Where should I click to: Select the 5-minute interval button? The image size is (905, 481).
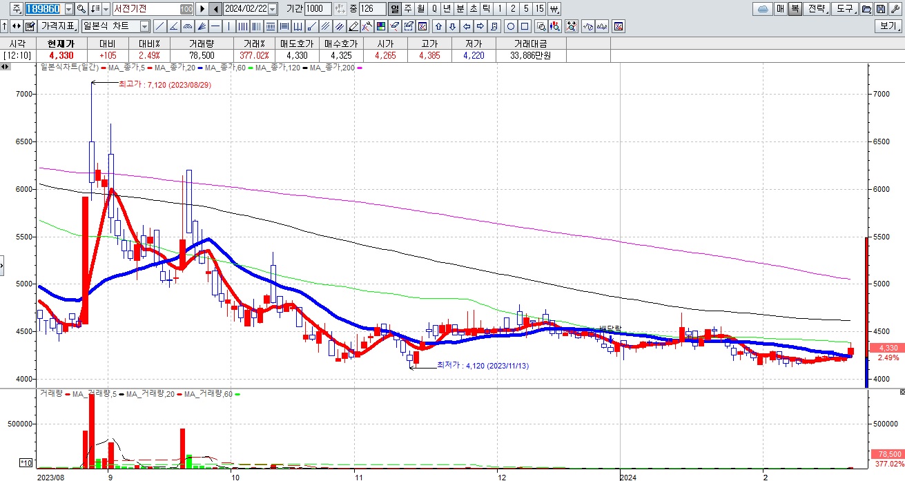[526, 9]
